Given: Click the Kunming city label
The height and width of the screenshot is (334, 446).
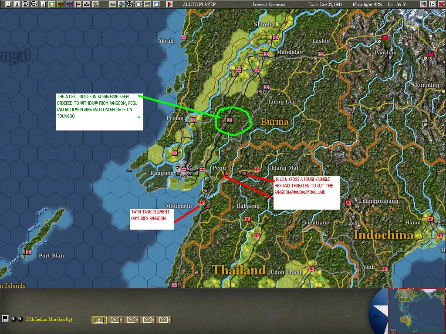Looking at the screenshot, I should [x=427, y=85].
